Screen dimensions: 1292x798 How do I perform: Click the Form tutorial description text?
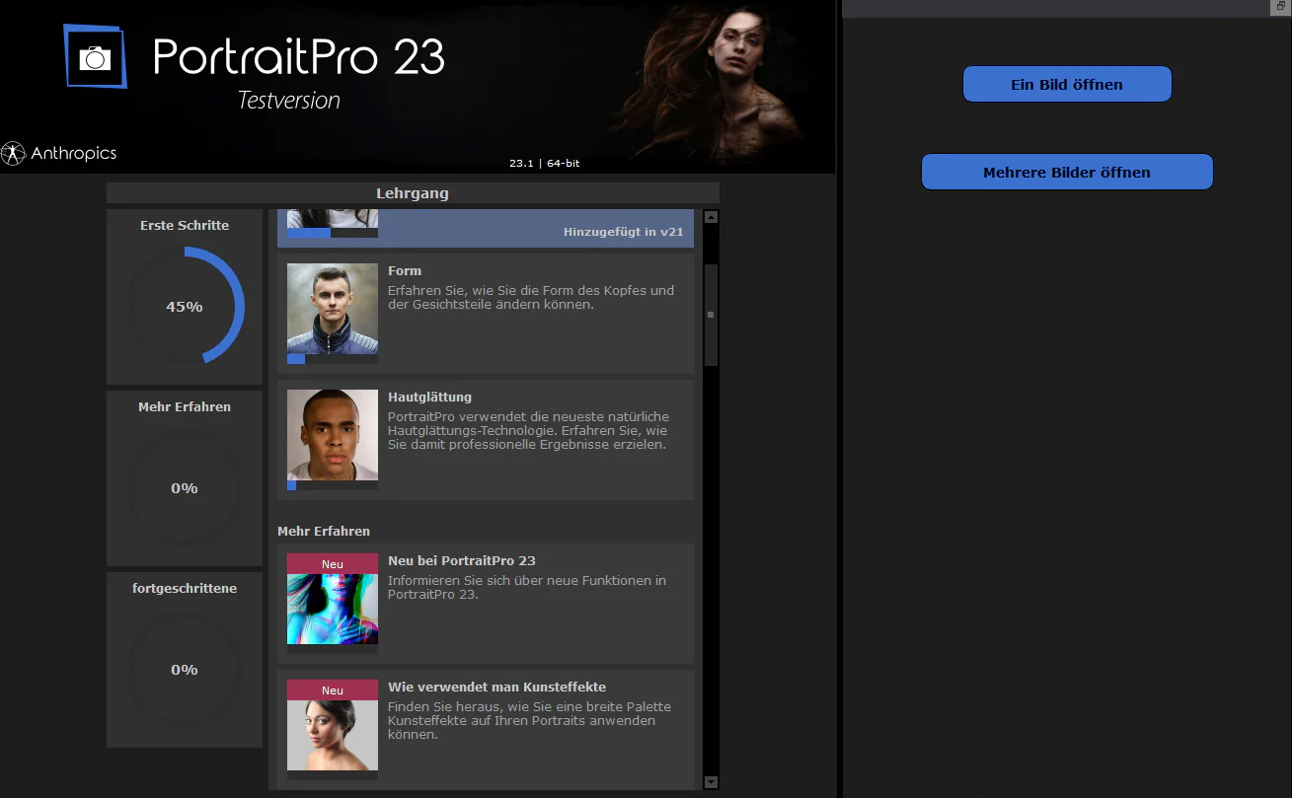click(x=531, y=298)
